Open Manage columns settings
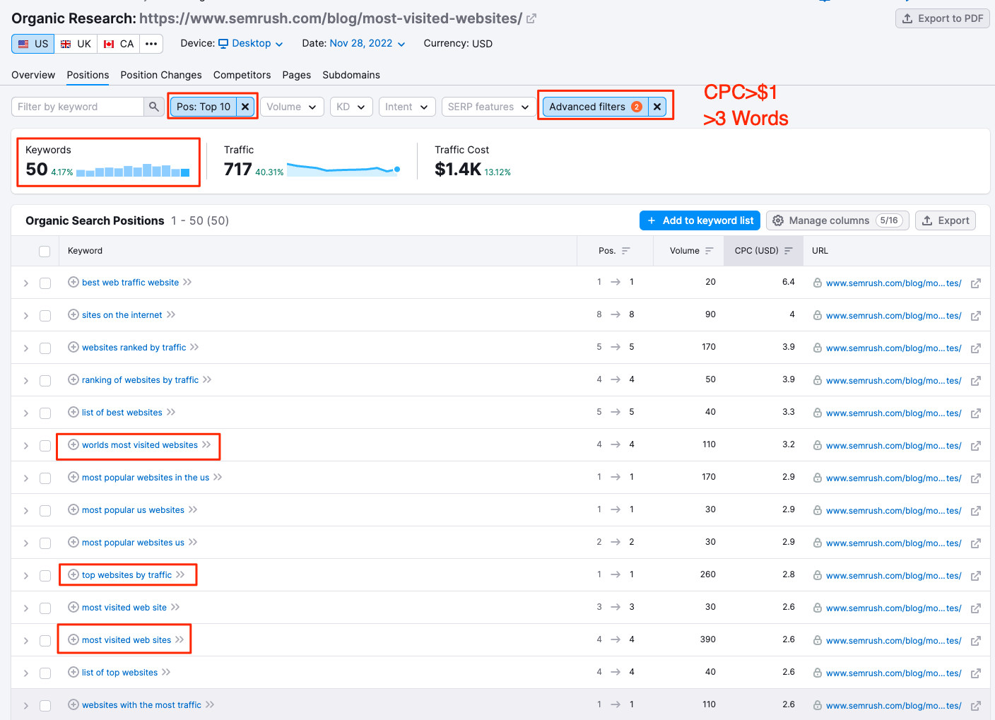The width and height of the screenshot is (995, 720). tap(837, 220)
